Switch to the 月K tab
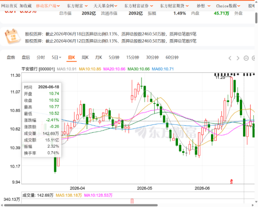 tap(99, 57)
